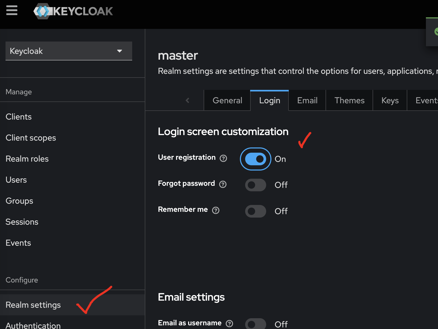The image size is (438, 329).
Task: Click the 'Configure' section label
Action: (x=22, y=280)
